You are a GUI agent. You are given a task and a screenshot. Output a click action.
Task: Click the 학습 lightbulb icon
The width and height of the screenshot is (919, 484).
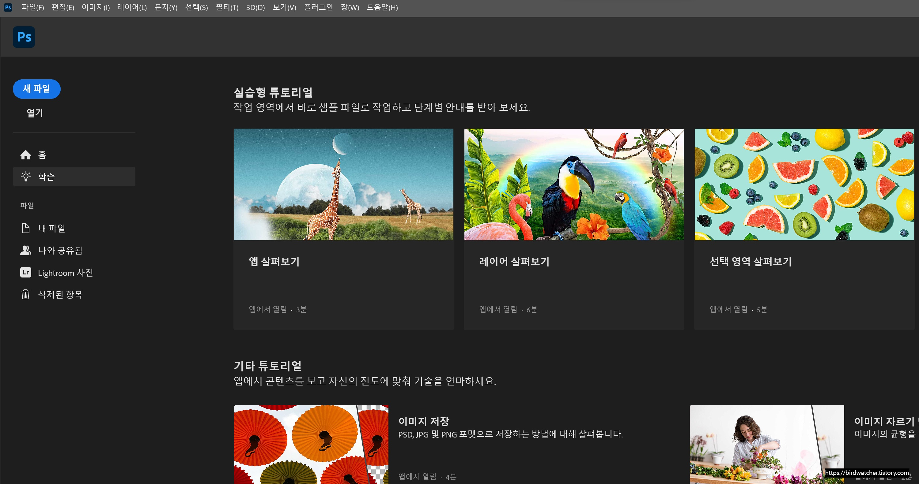[26, 177]
